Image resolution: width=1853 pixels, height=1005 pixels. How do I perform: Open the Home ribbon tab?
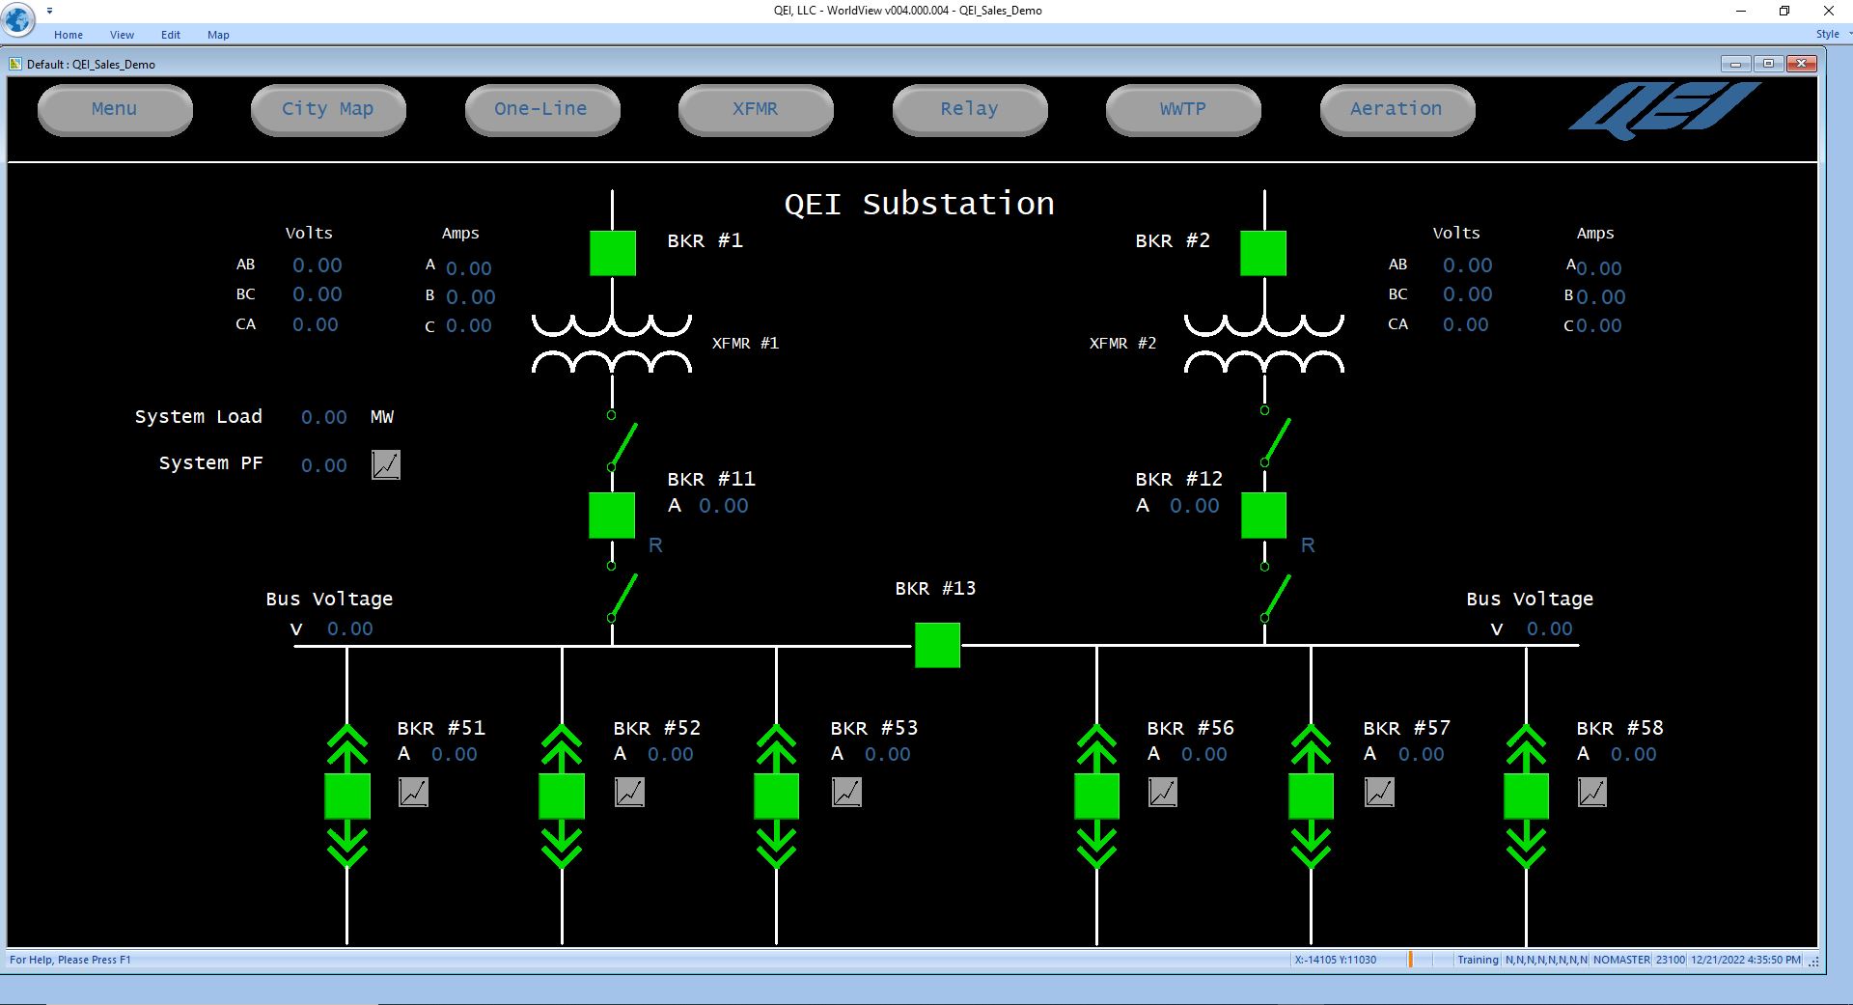pos(69,35)
